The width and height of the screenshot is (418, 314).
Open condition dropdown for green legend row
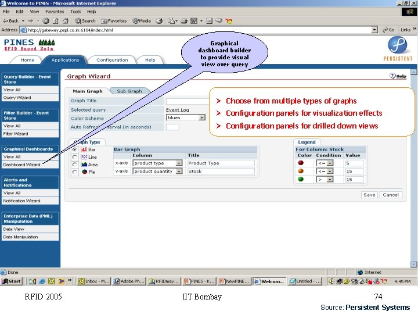pyautogui.click(x=330, y=180)
